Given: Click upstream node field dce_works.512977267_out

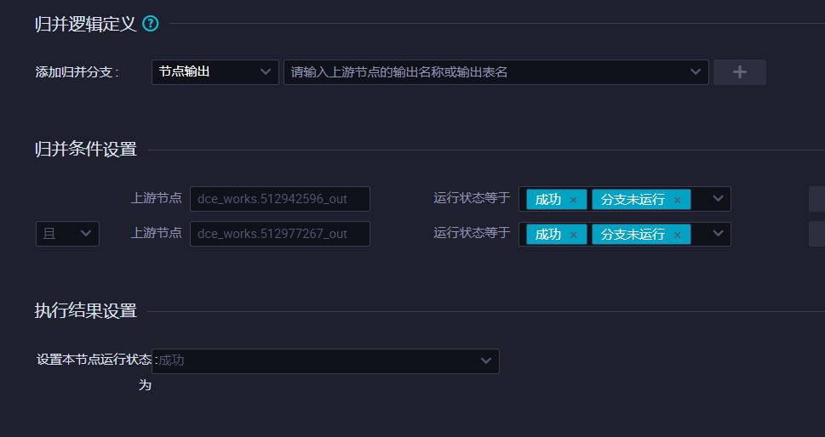Looking at the screenshot, I should click(x=280, y=234).
